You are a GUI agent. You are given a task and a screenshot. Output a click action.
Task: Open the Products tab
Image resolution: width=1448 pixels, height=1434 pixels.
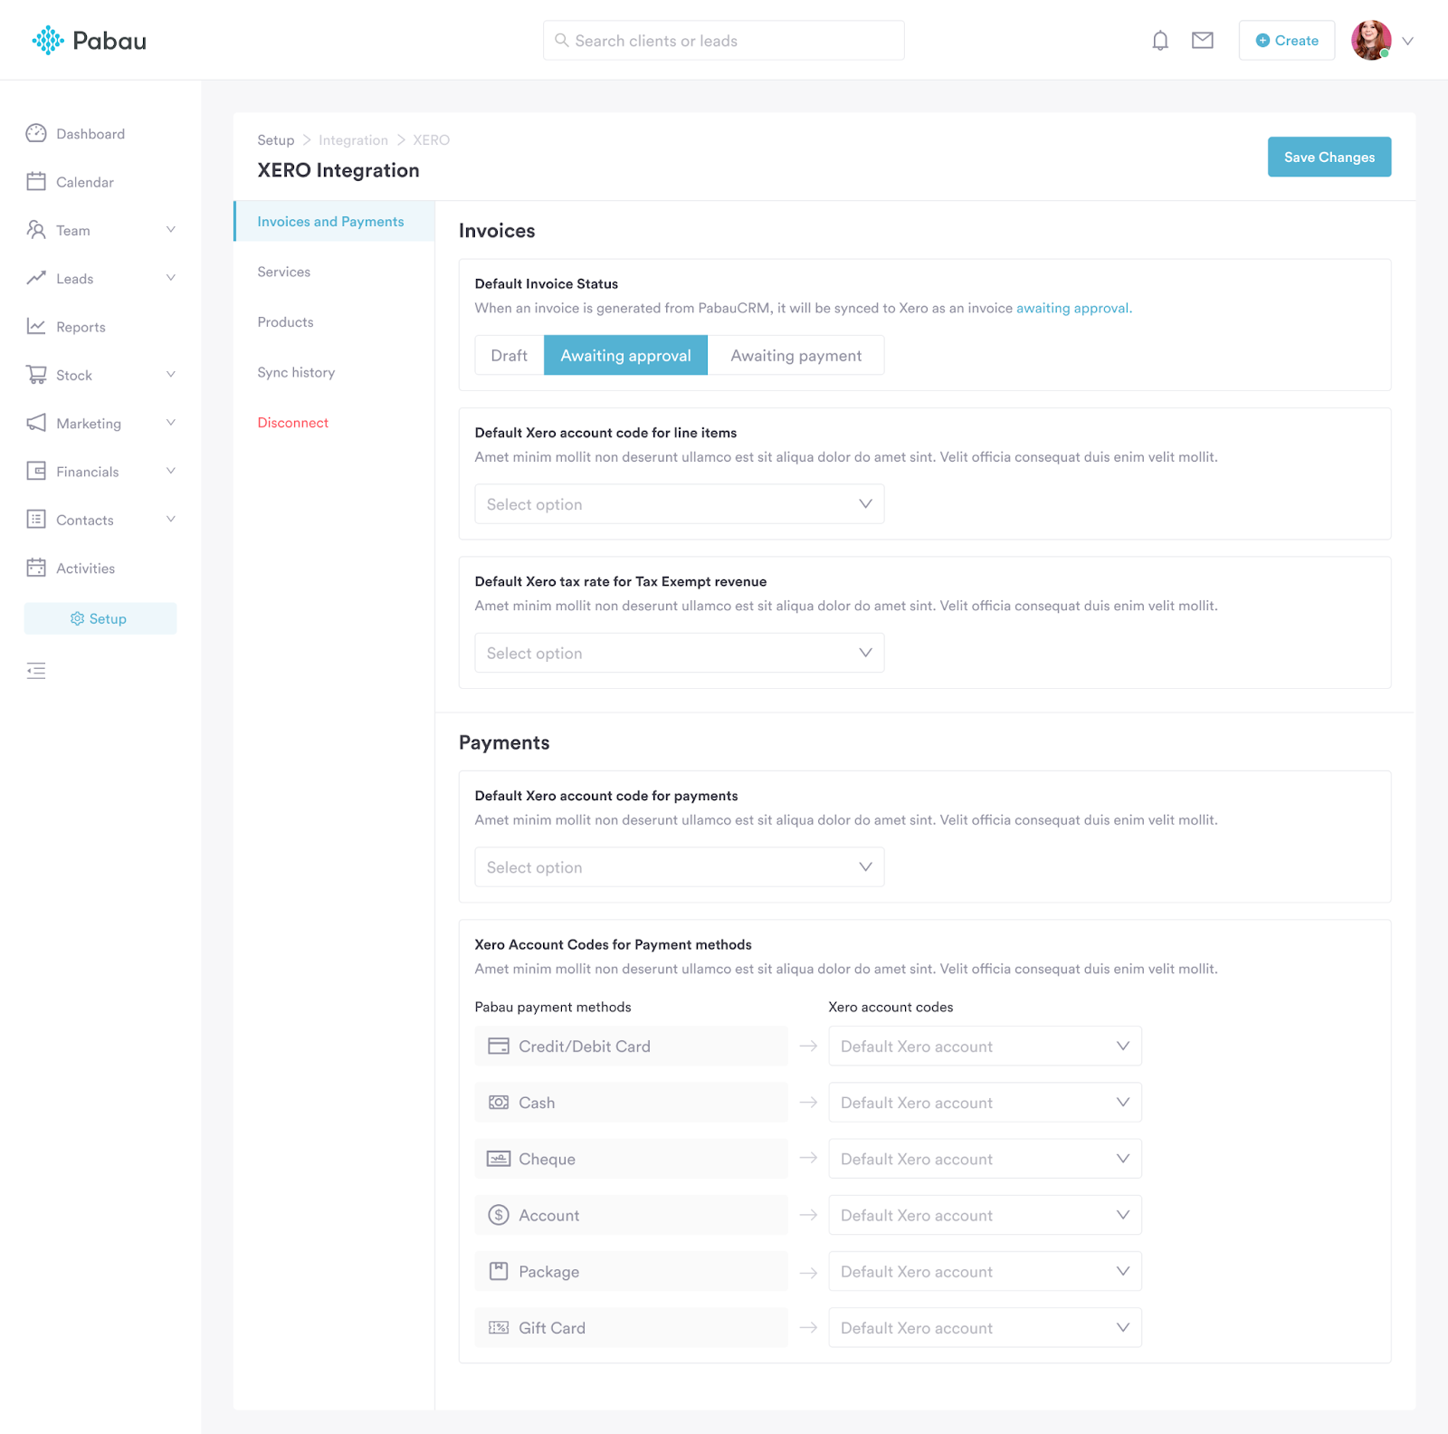click(x=285, y=321)
